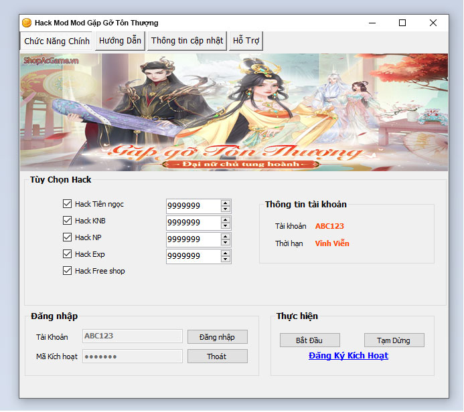Screen dimensions: 464x412
Task: Uncheck the Hack Free shop option
Action: [x=67, y=271]
